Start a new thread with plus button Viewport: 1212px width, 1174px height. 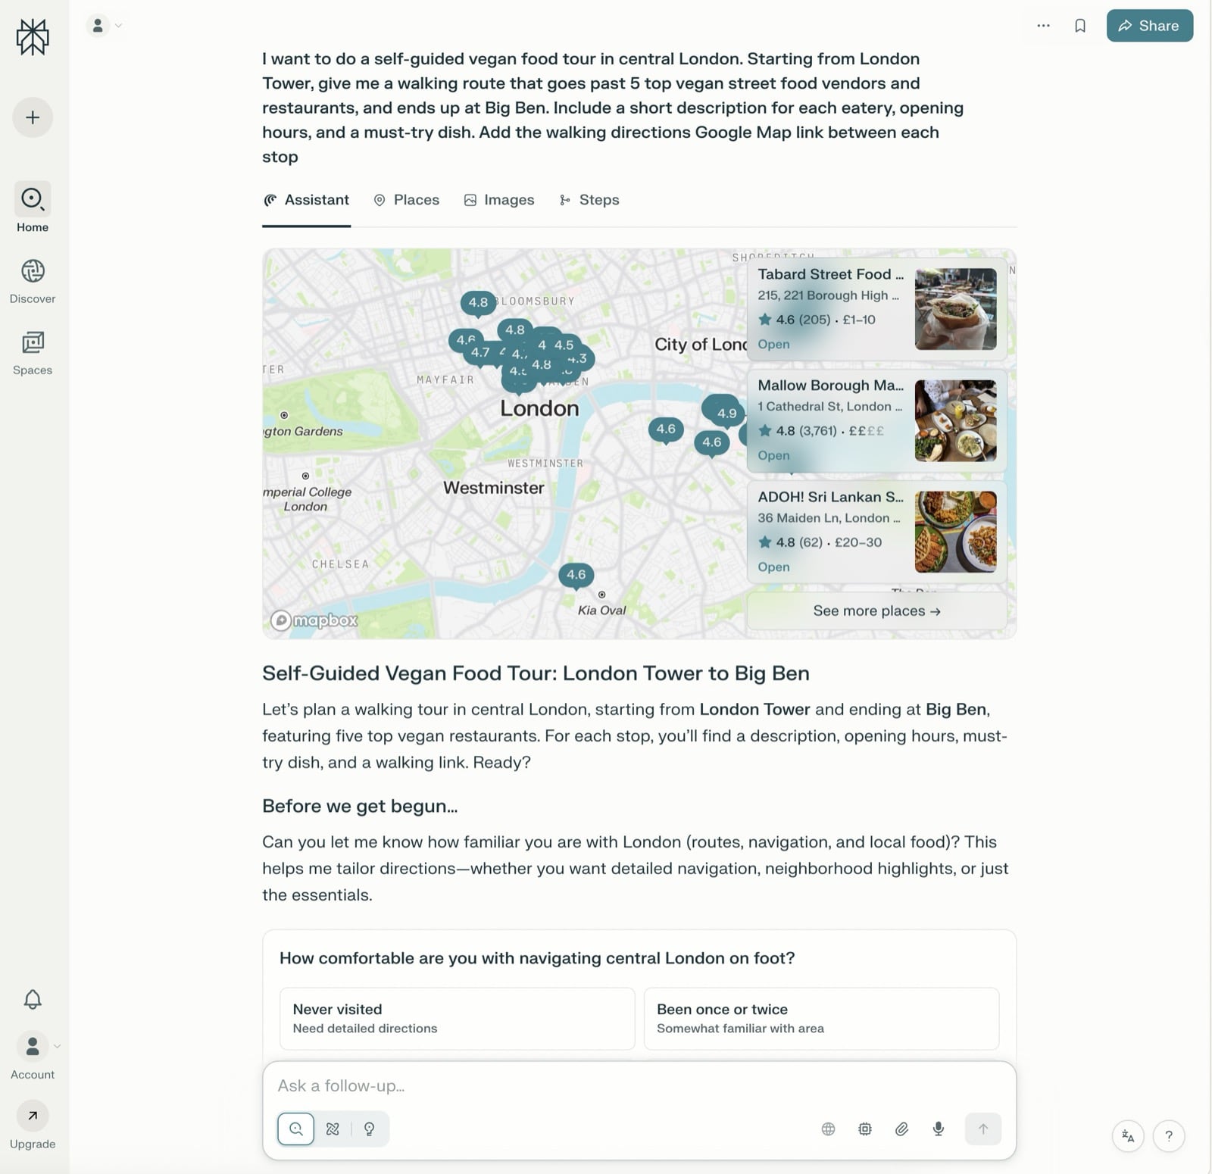33,117
